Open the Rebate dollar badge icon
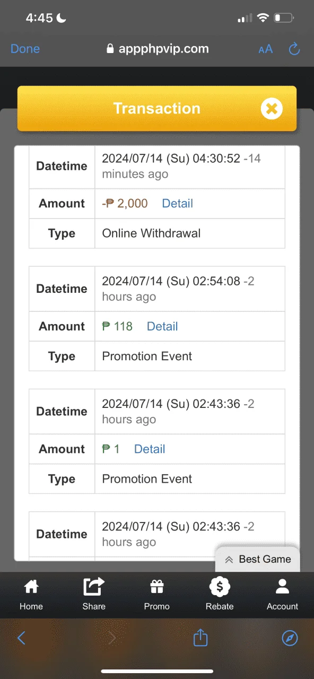This screenshot has width=314, height=679. [x=220, y=587]
